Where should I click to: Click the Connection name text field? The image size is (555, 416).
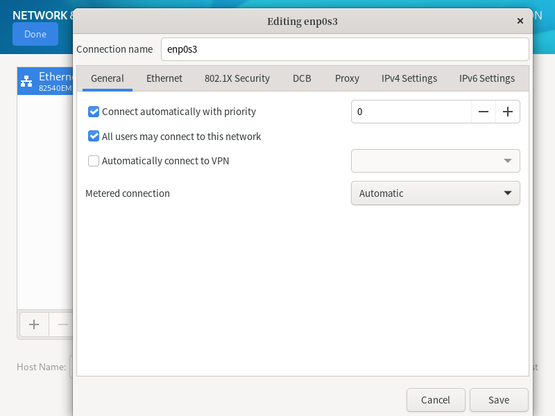(345, 49)
